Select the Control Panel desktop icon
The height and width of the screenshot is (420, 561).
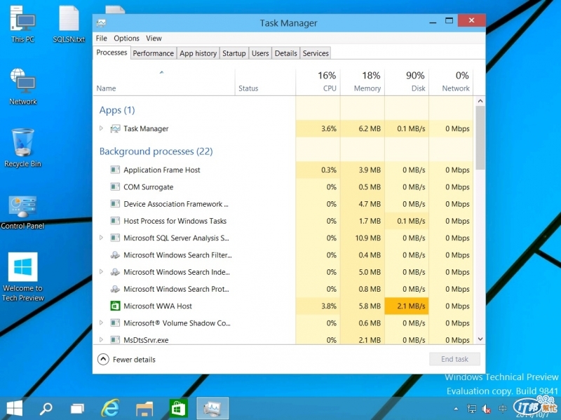click(x=22, y=212)
